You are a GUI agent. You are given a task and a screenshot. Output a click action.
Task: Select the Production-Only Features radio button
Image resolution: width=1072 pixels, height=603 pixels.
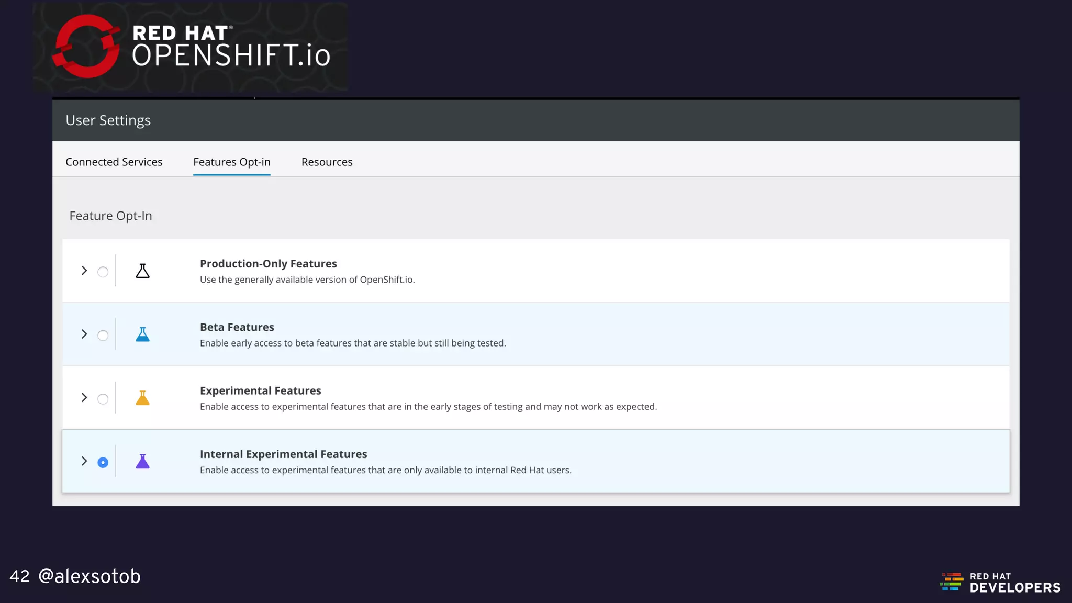(103, 272)
